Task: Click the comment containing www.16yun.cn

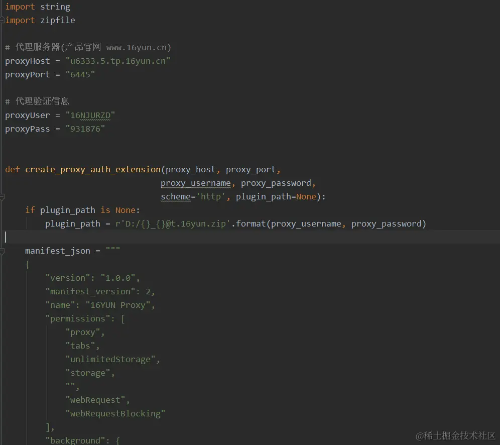Action: point(88,48)
